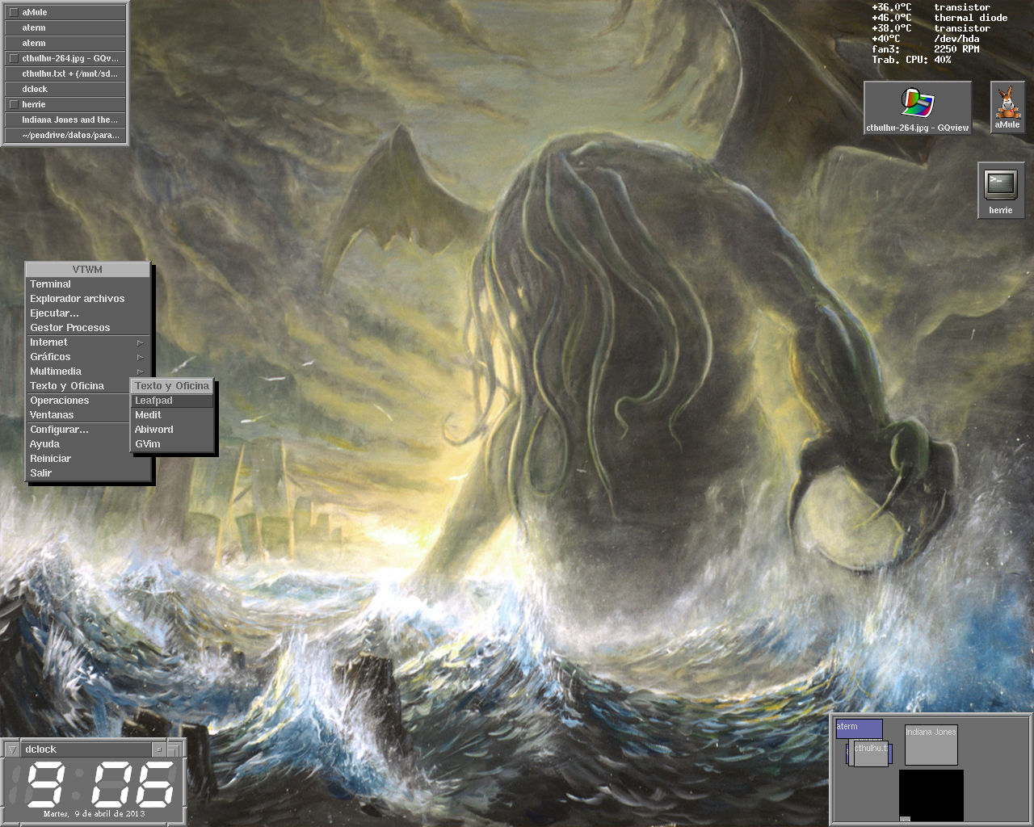Open the cthulhu-264.jpg GQview desktop icon
The width and height of the screenshot is (1034, 827).
[x=917, y=108]
